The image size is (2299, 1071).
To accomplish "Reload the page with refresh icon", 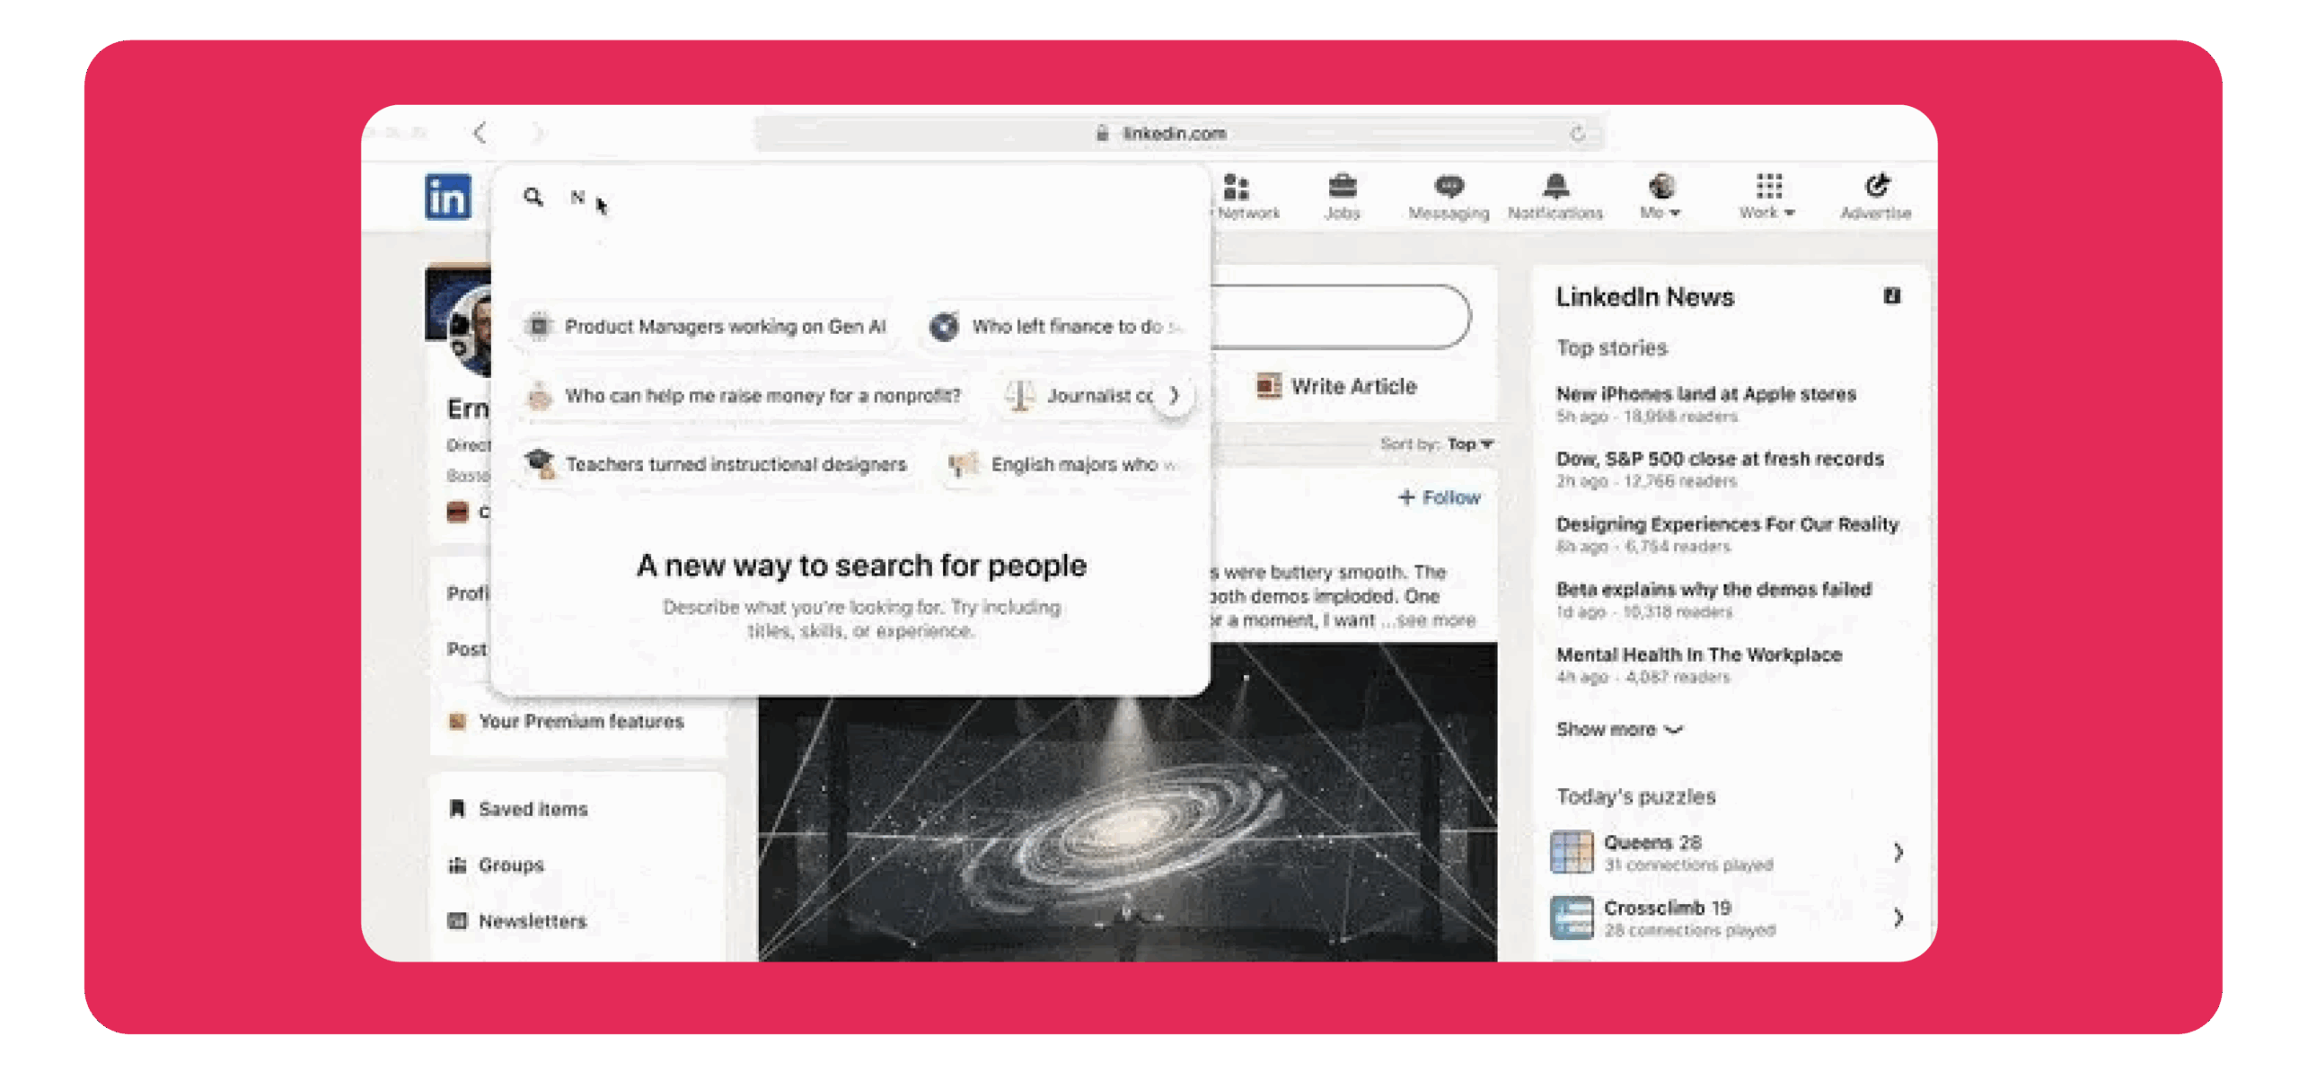I will tap(1576, 134).
